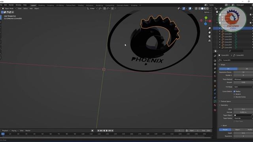Viewport: 253px width, 142px height.
Task: Select the Object bevel mode button
Action: [x=237, y=130]
